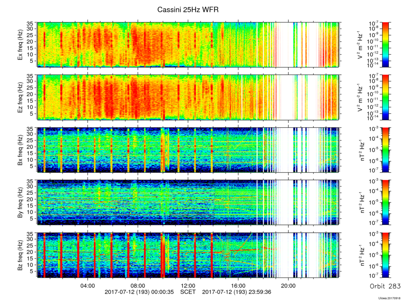Click the 25 Hz tick label on Bz axis
401x300 pixels.
pos(30,245)
